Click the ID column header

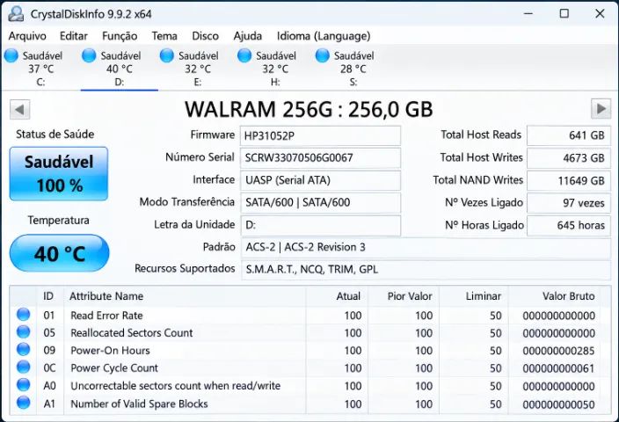coord(50,296)
